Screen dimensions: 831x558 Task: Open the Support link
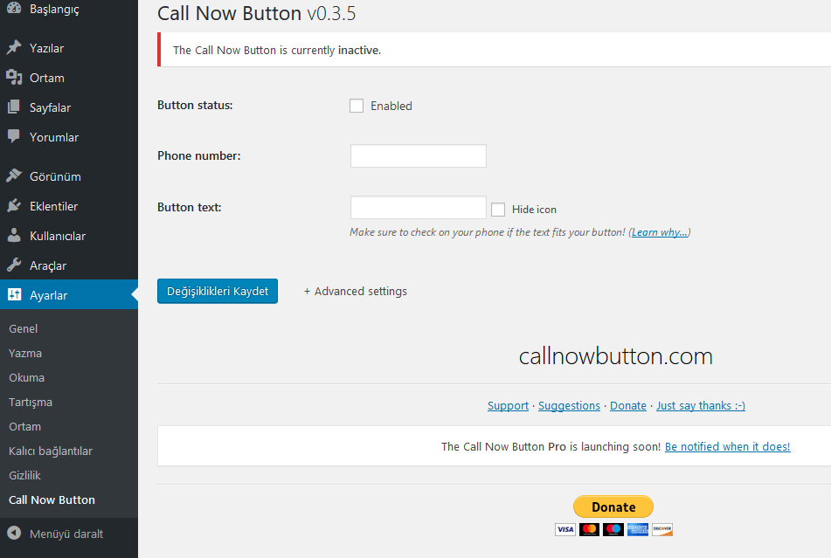509,405
